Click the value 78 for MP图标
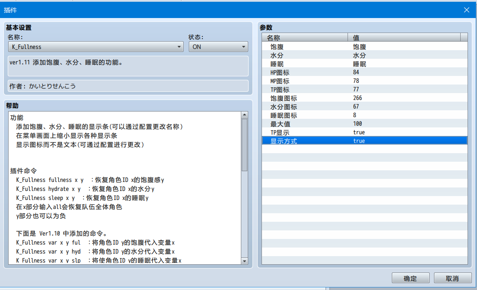The image size is (477, 290). pos(356,81)
